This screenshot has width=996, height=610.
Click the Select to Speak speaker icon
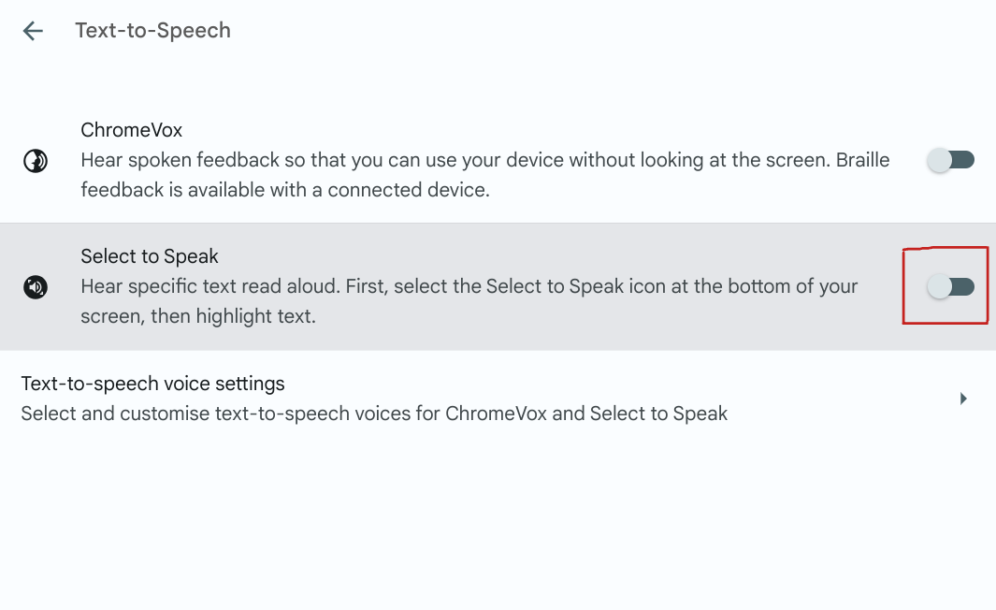click(36, 287)
